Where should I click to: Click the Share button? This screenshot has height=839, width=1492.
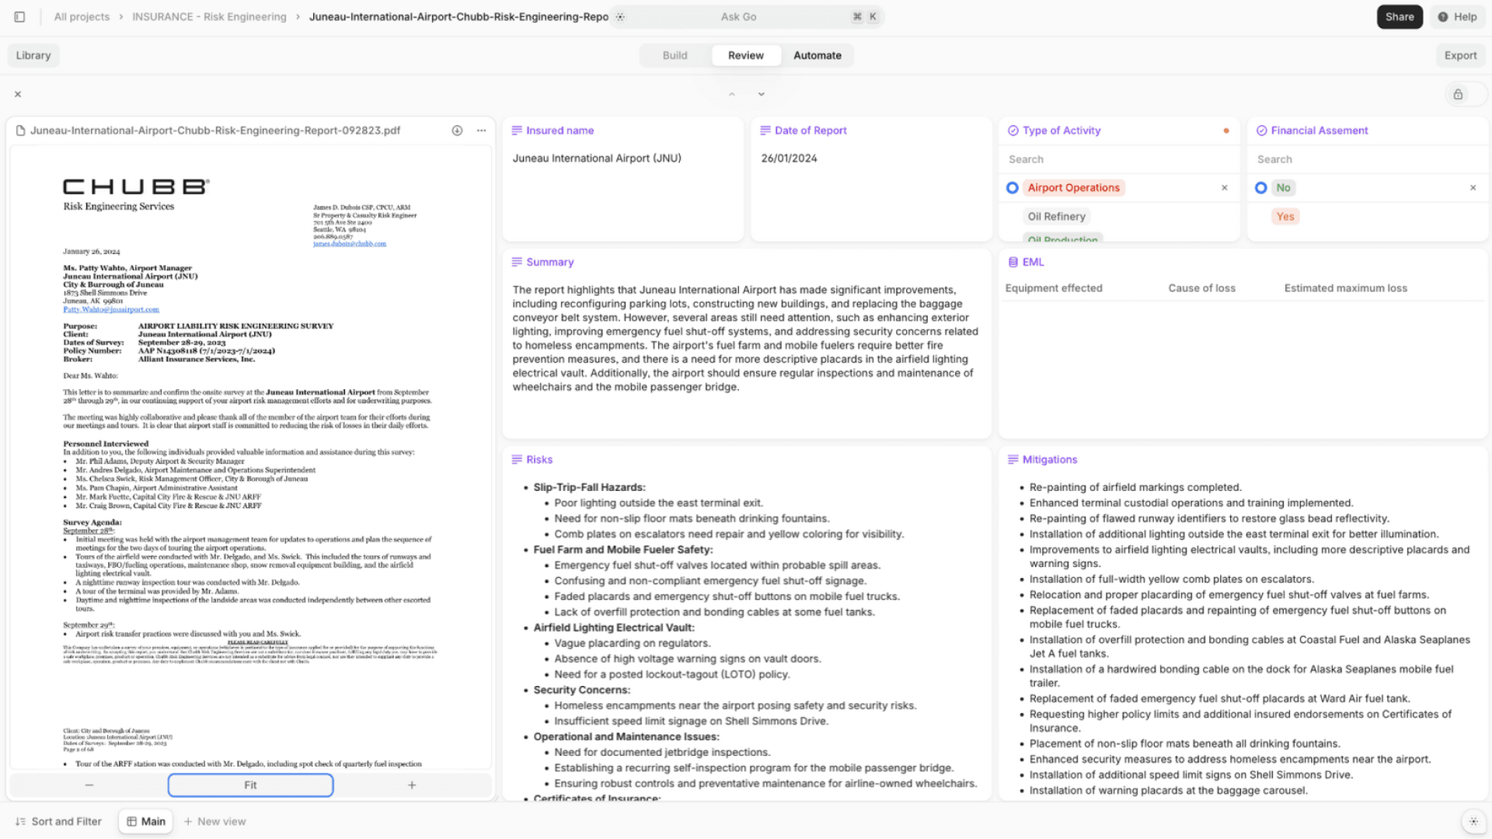point(1400,16)
